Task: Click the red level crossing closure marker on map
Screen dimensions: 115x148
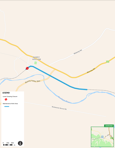Action: [x=27, y=68]
